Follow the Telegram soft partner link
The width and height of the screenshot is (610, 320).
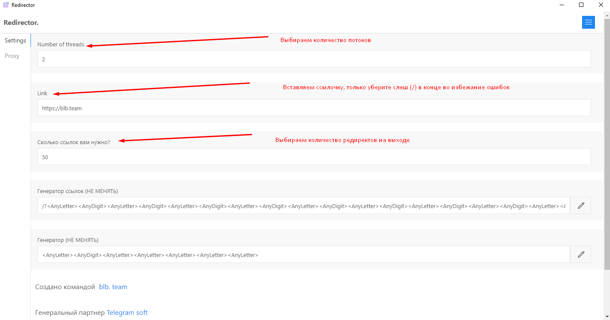pyautogui.click(x=127, y=313)
